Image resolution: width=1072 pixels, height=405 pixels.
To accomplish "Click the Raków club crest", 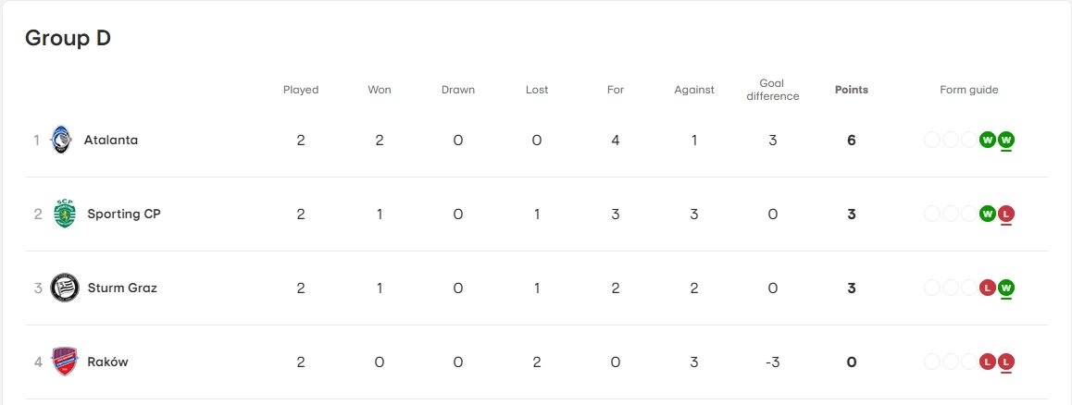I will click(64, 362).
